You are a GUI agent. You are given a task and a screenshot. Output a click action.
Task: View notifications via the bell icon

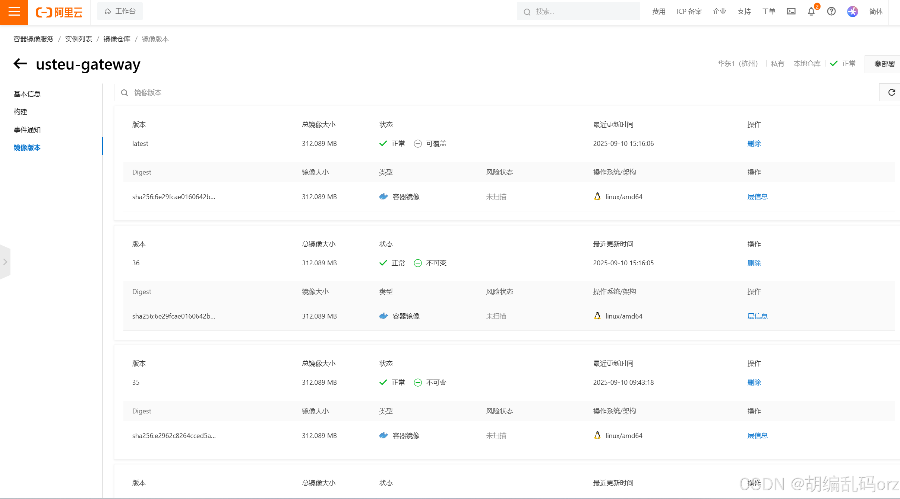[811, 12]
